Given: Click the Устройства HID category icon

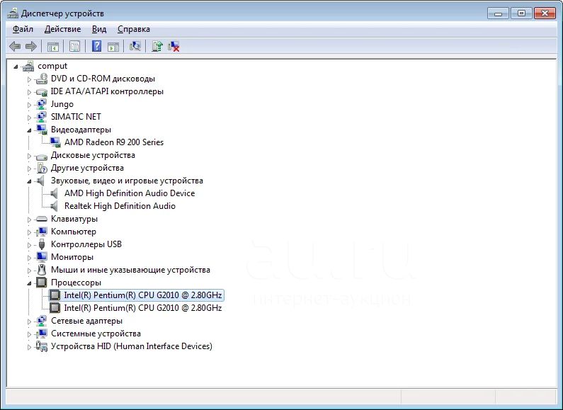Looking at the screenshot, I should (42, 346).
